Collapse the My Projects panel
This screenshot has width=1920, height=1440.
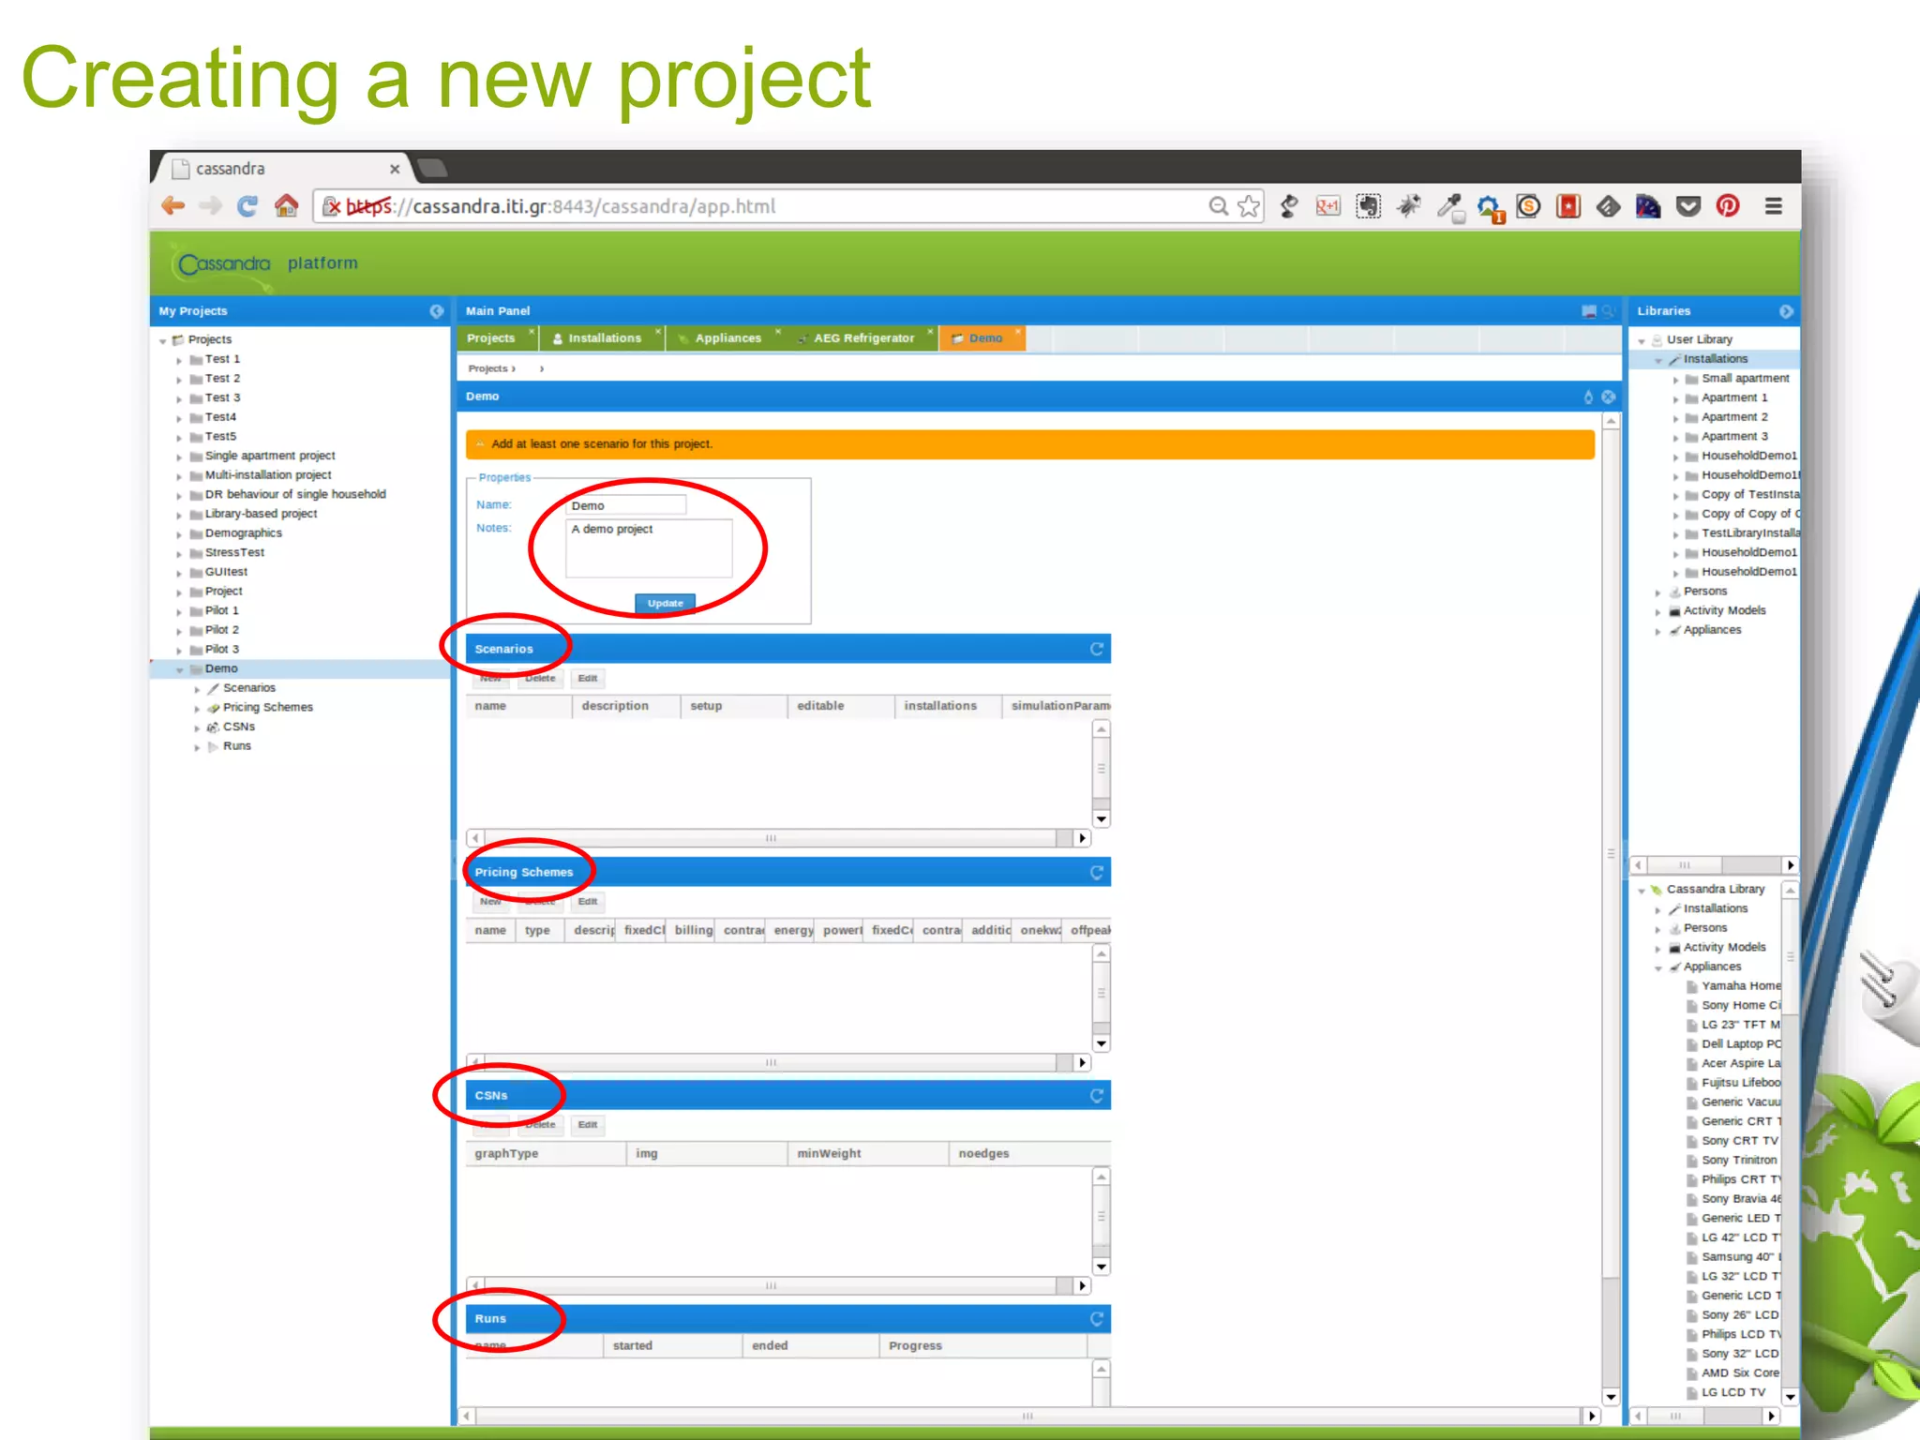point(436,311)
